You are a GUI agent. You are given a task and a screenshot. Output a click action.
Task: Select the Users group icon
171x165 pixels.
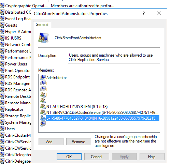(2, 129)
